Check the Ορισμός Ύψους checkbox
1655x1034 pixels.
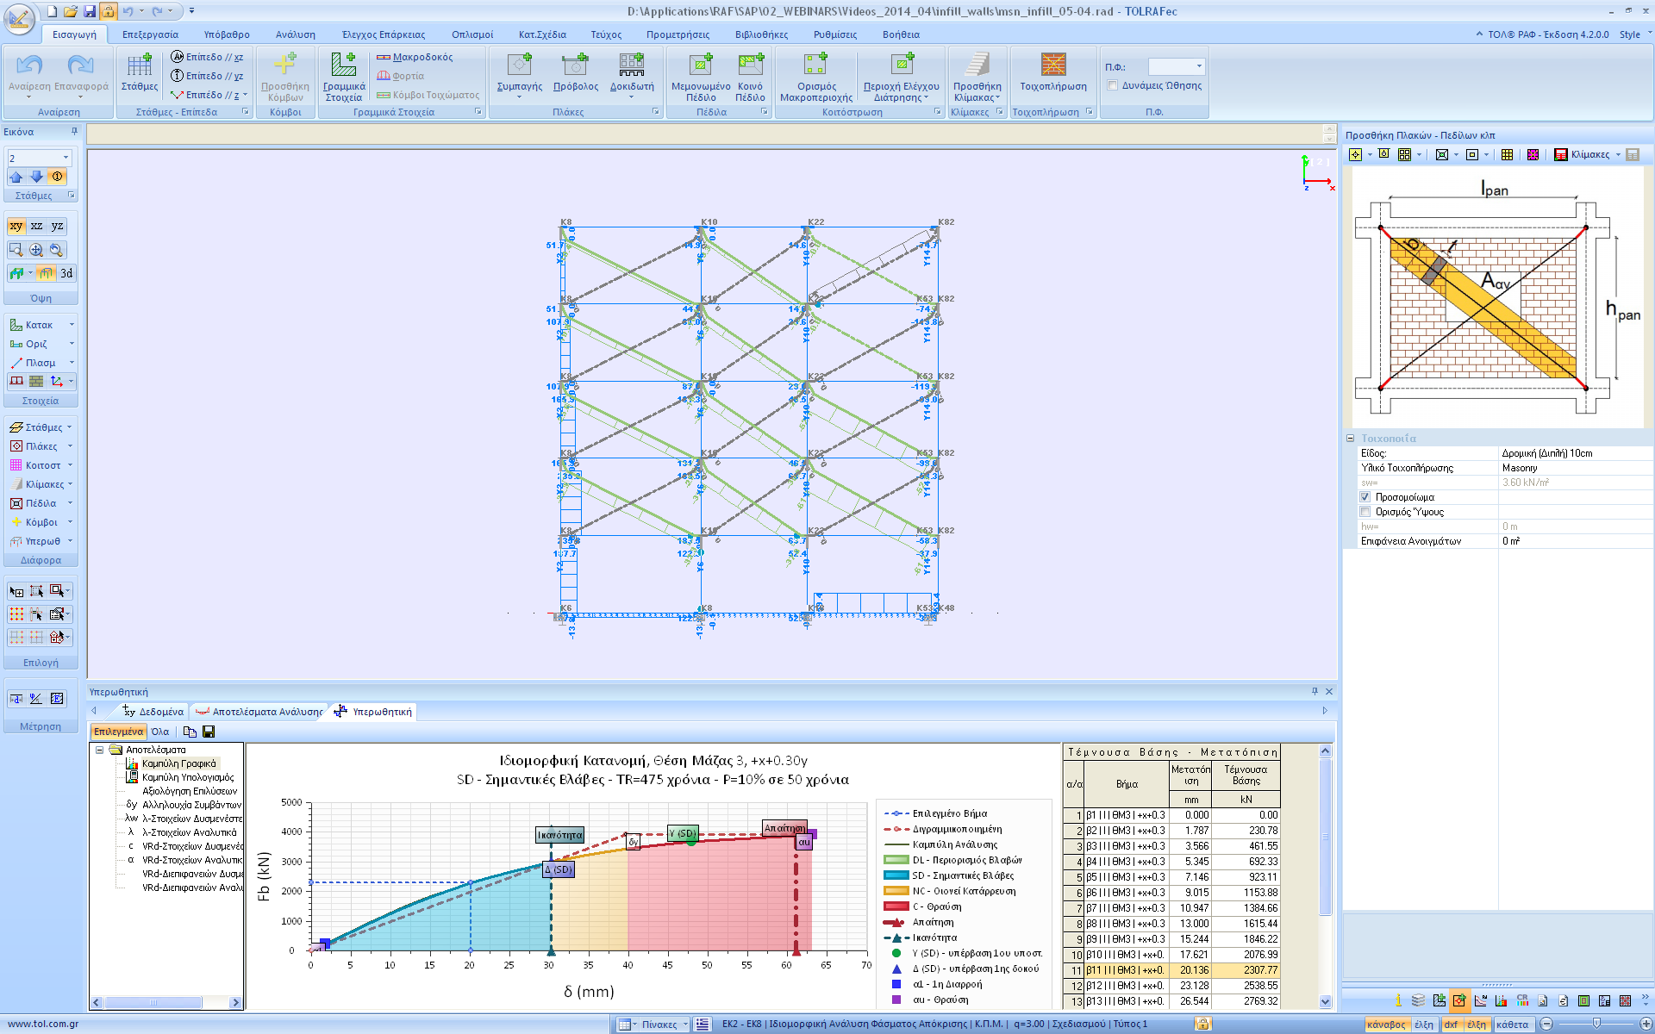pyautogui.click(x=1365, y=512)
